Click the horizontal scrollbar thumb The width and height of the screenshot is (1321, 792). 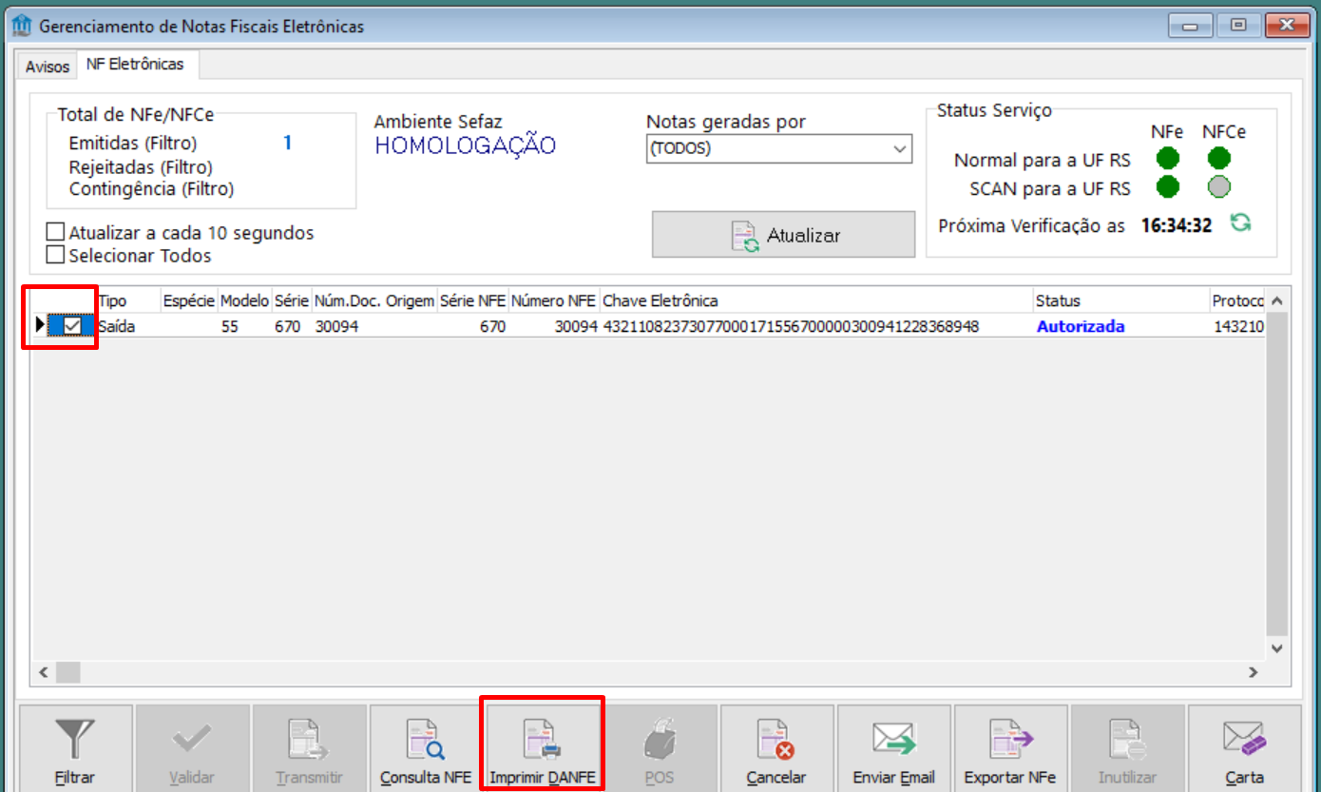tap(67, 672)
